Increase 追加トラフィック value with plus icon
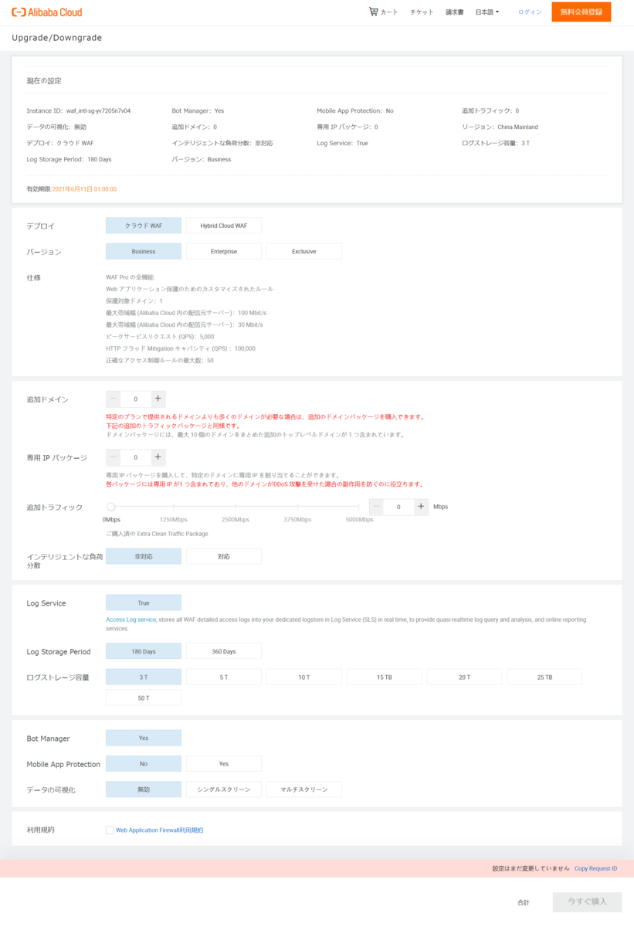 tap(420, 506)
